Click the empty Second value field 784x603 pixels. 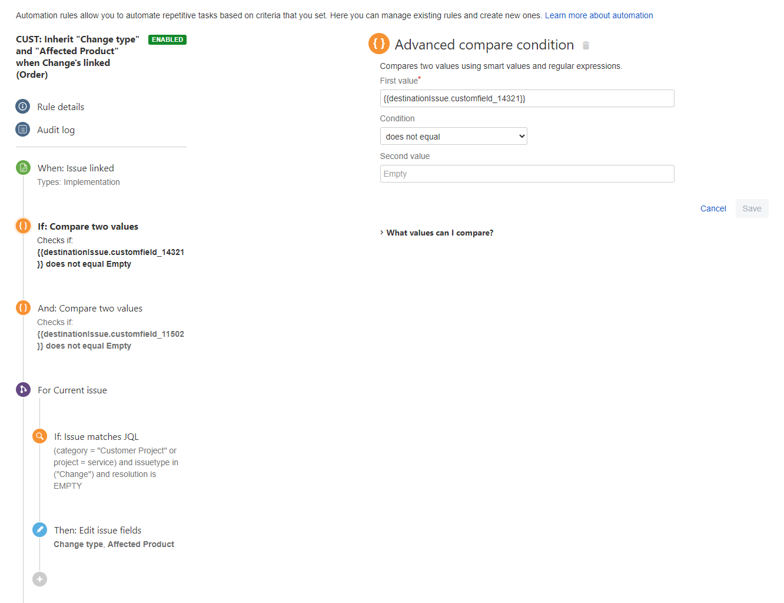[x=527, y=174]
